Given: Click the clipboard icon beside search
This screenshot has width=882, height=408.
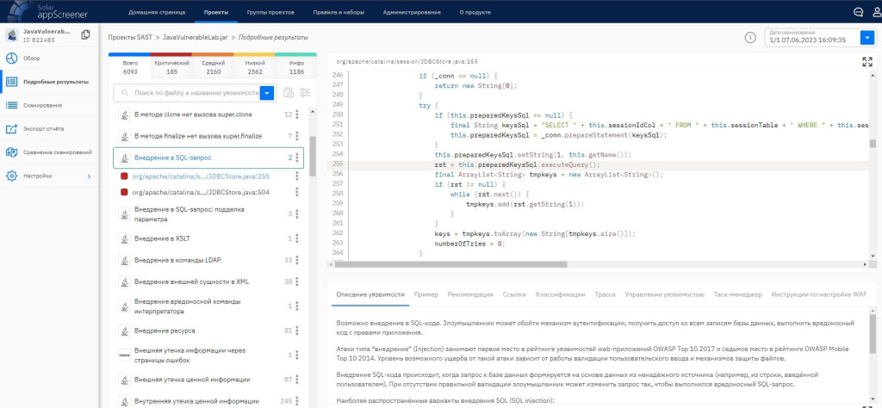Looking at the screenshot, I should 289,93.
